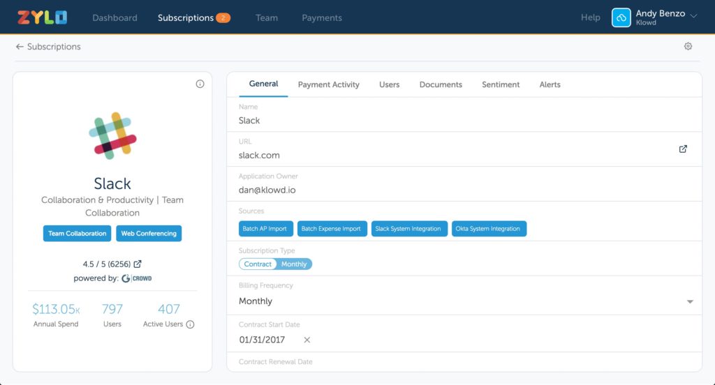
Task: Open G2 Crowd rating external link icon
Action: [138, 264]
